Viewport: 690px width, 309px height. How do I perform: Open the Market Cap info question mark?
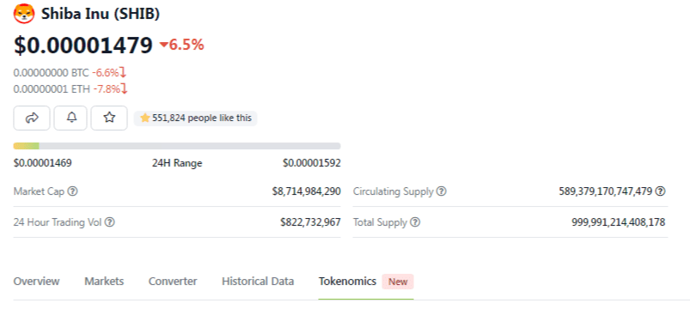point(74,191)
